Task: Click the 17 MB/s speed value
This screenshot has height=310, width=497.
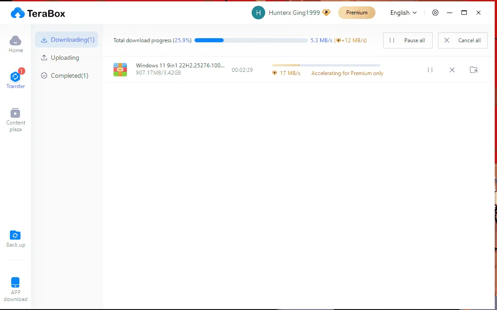Action: pos(290,73)
